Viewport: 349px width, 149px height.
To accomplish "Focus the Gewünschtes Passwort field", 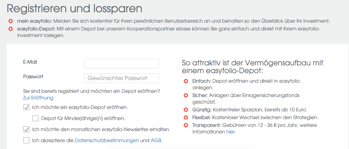I will pyautogui.click(x=122, y=78).
